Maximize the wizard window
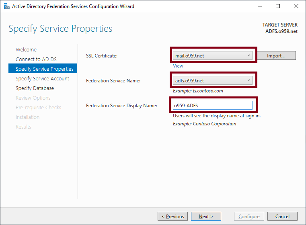The width and height of the screenshot is (306, 225). (x=278, y=6)
